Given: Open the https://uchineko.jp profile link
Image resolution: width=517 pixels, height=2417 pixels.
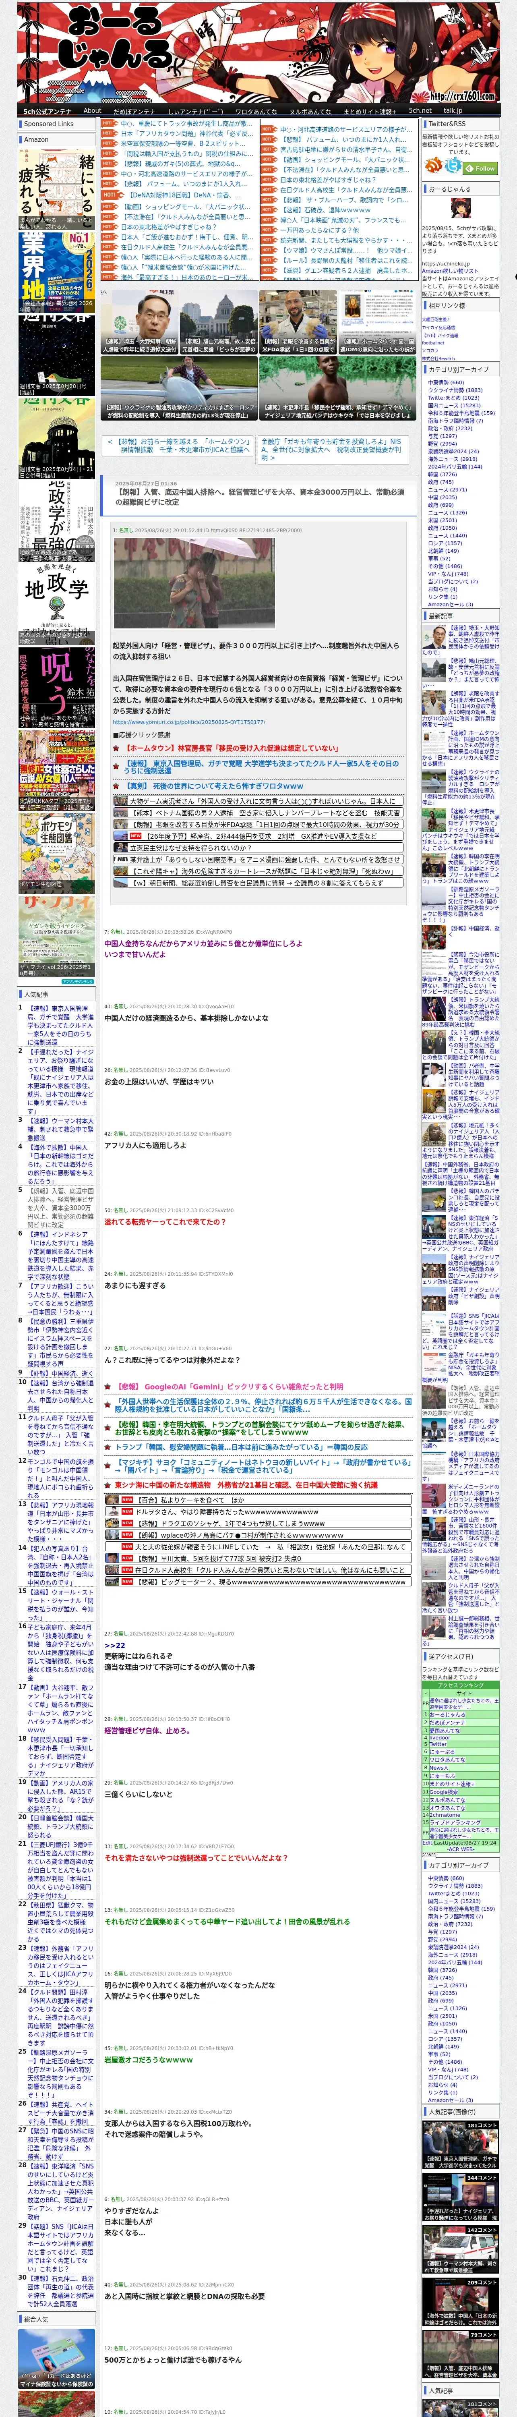Looking at the screenshot, I should (x=447, y=265).
